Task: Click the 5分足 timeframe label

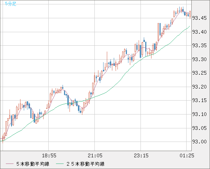Action: [x=11, y=4]
